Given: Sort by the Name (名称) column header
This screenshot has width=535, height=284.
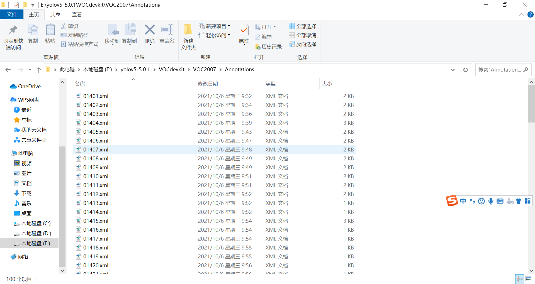Looking at the screenshot, I should click(80, 84).
